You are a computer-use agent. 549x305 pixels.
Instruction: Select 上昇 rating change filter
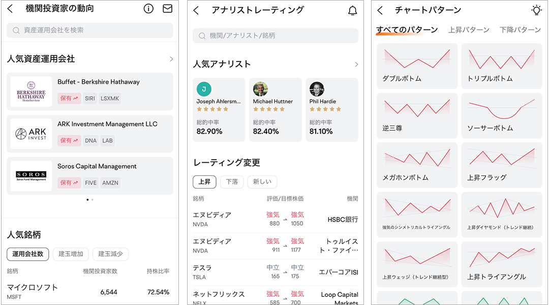[204, 182]
